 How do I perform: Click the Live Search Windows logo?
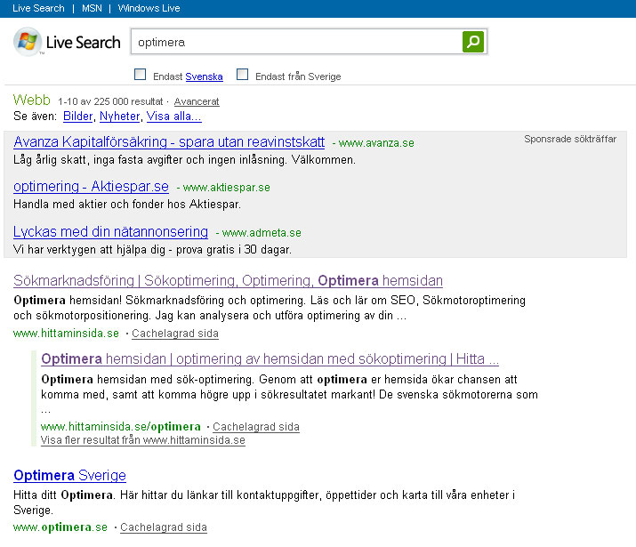28,42
